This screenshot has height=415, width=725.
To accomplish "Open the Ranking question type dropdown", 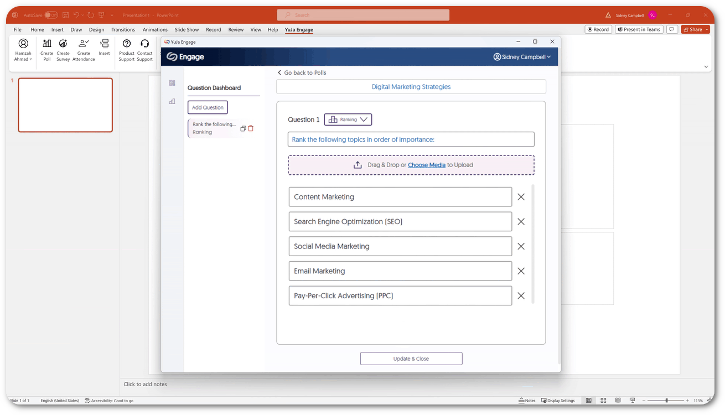I will pos(348,120).
